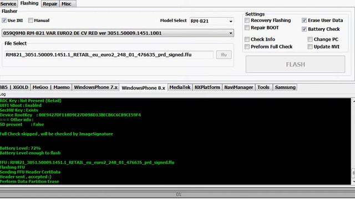
Task: Click the 0% flashing progress bar
Action: 177,195
